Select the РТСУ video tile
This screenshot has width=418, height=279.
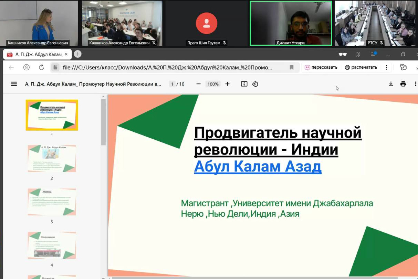(375, 23)
